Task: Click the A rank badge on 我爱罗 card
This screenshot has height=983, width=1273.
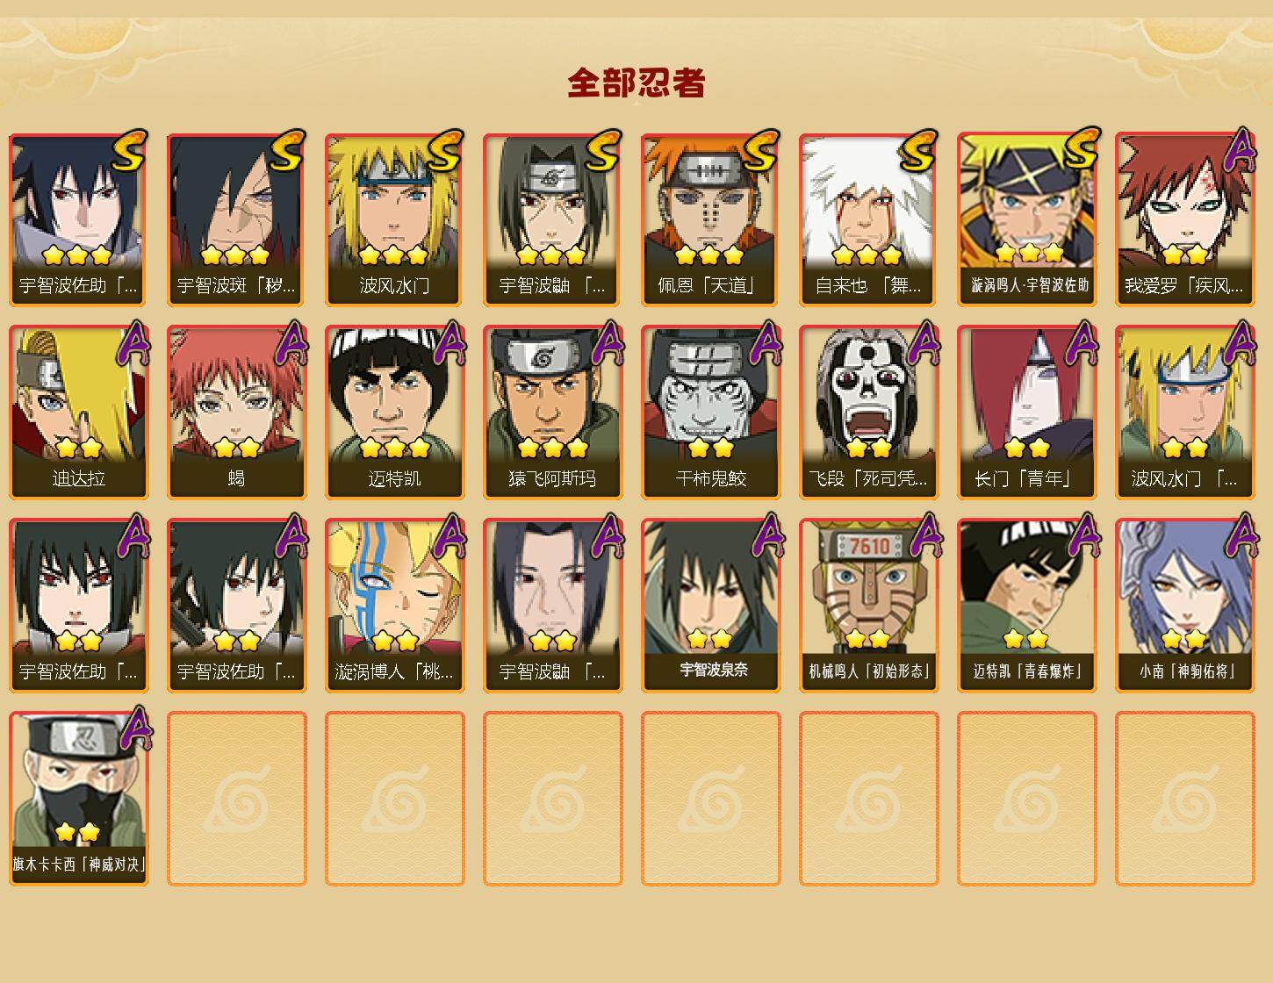Action: tap(1239, 149)
